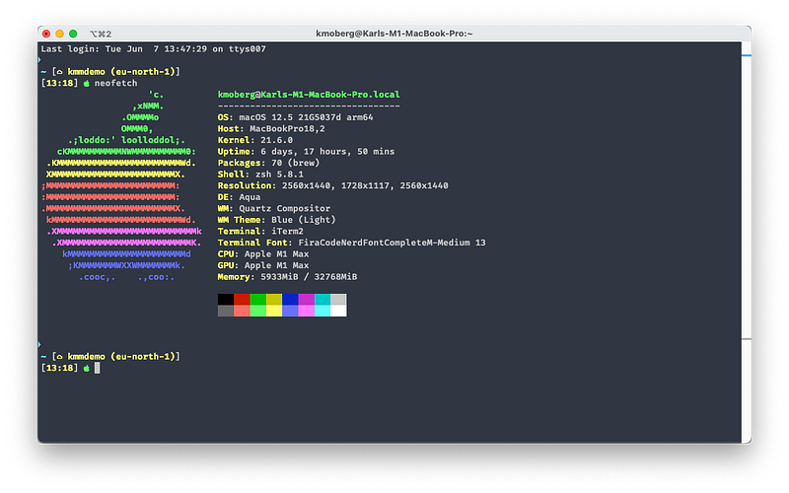Click kmmdemo (eu-north-1) prompt above the cursor
The height and width of the screenshot is (493, 789).
coord(121,357)
